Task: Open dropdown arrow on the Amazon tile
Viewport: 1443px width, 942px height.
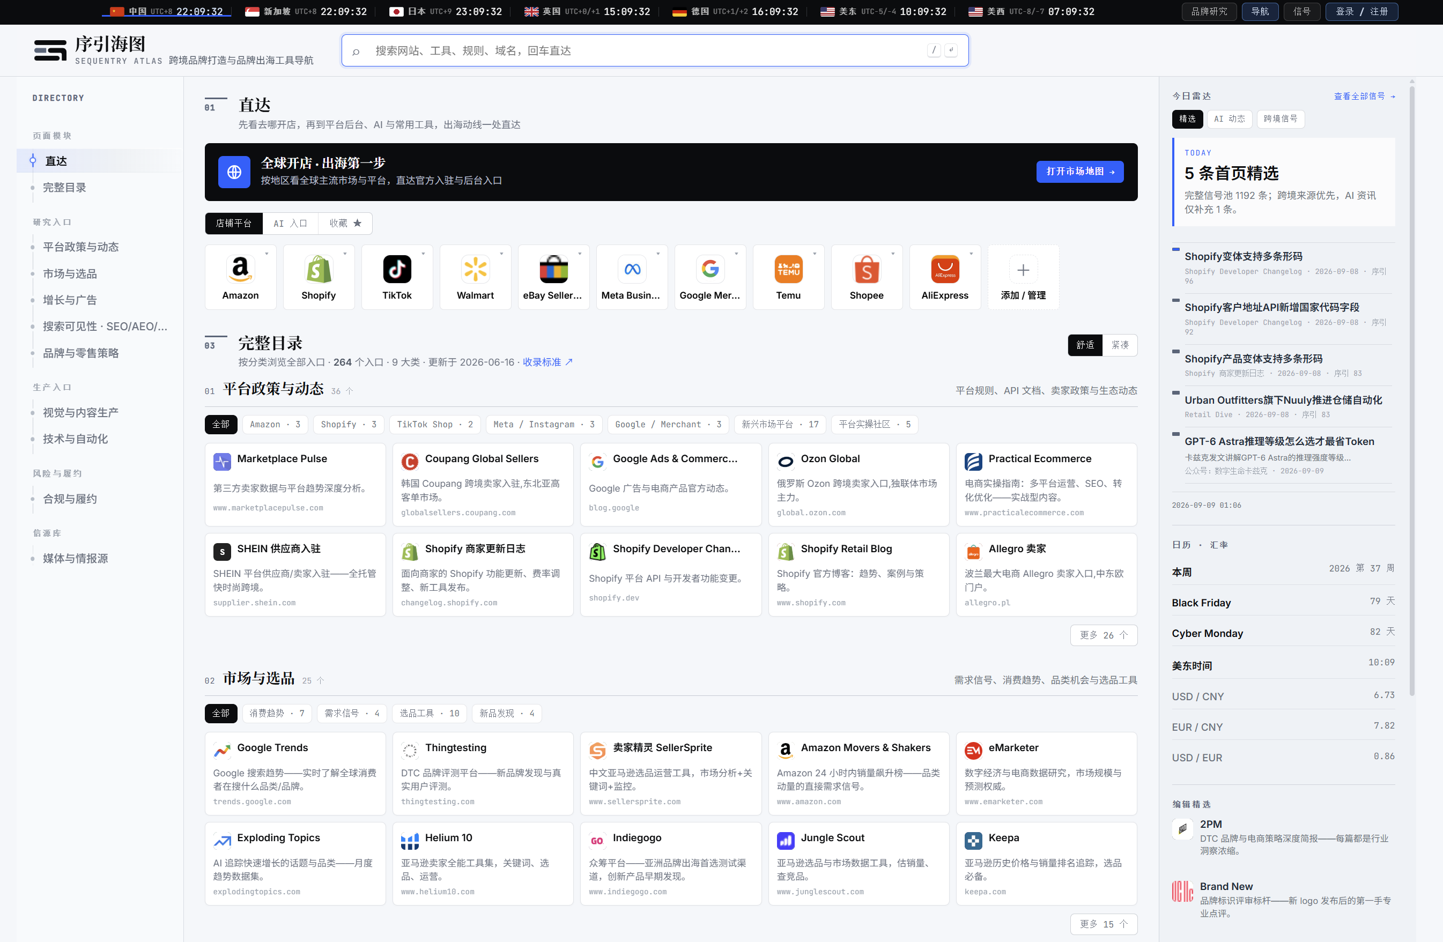Action: (x=266, y=254)
